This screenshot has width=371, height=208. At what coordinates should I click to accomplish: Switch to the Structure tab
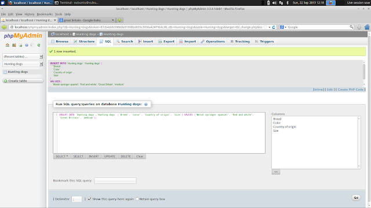coord(84,42)
